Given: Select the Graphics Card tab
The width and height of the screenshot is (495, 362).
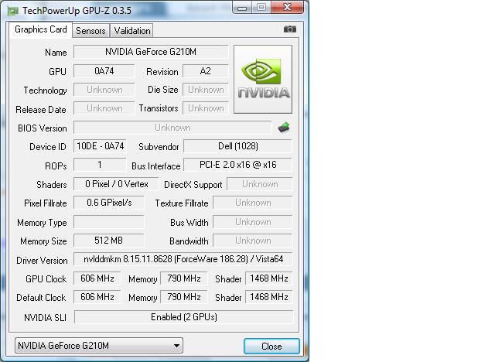Looking at the screenshot, I should pyautogui.click(x=41, y=29).
